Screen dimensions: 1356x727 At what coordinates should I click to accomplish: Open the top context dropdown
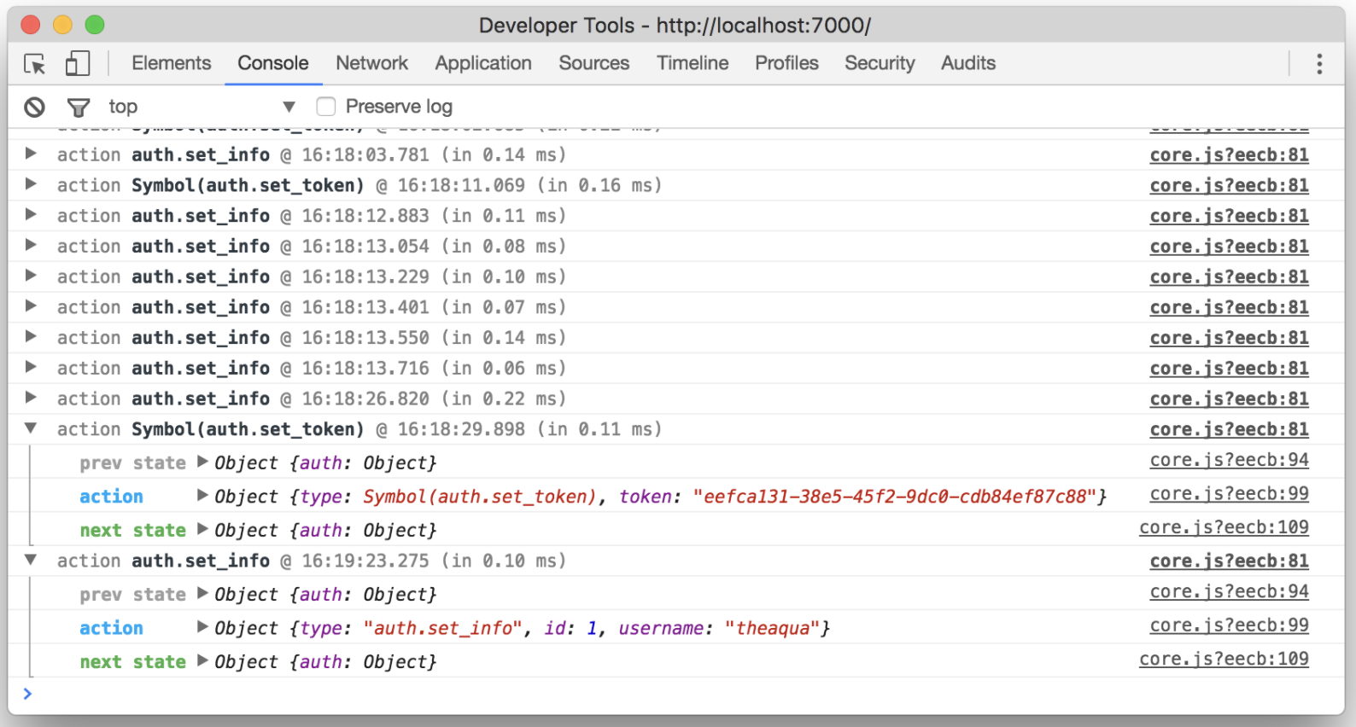pyautogui.click(x=202, y=107)
